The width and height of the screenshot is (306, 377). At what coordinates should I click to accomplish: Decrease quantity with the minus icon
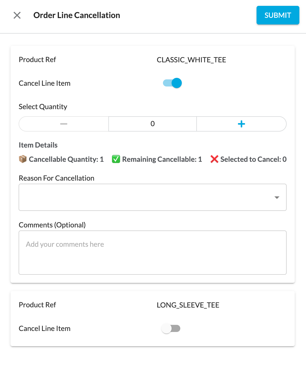(64, 124)
